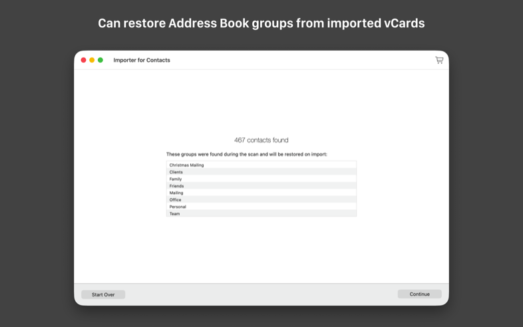Screen dimensions: 523x327
Task: Select the Friends group row
Action: pos(261,186)
